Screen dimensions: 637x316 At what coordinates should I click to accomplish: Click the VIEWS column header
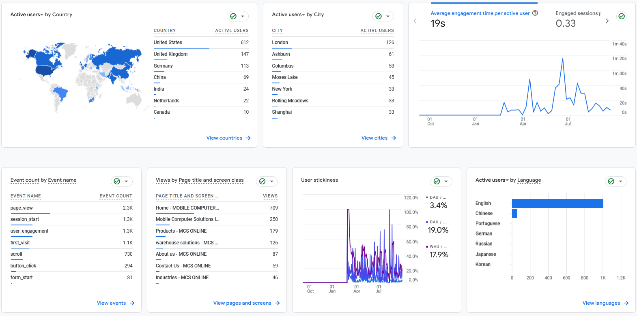(x=270, y=196)
